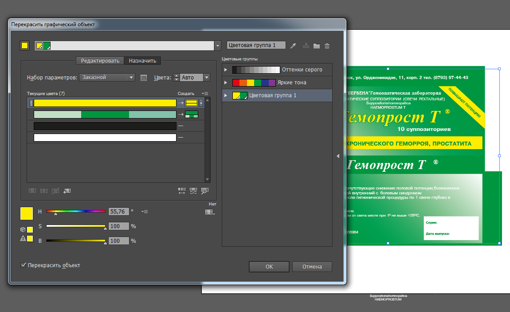Click the H hue slider
The height and width of the screenshot is (312, 510).
[x=76, y=211]
